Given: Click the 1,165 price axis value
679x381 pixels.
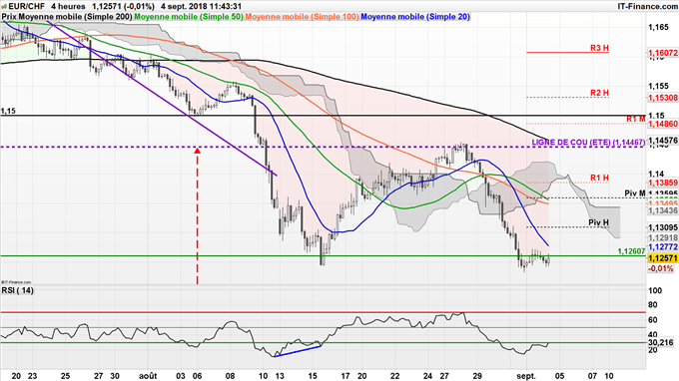Looking at the screenshot, I should [658, 27].
